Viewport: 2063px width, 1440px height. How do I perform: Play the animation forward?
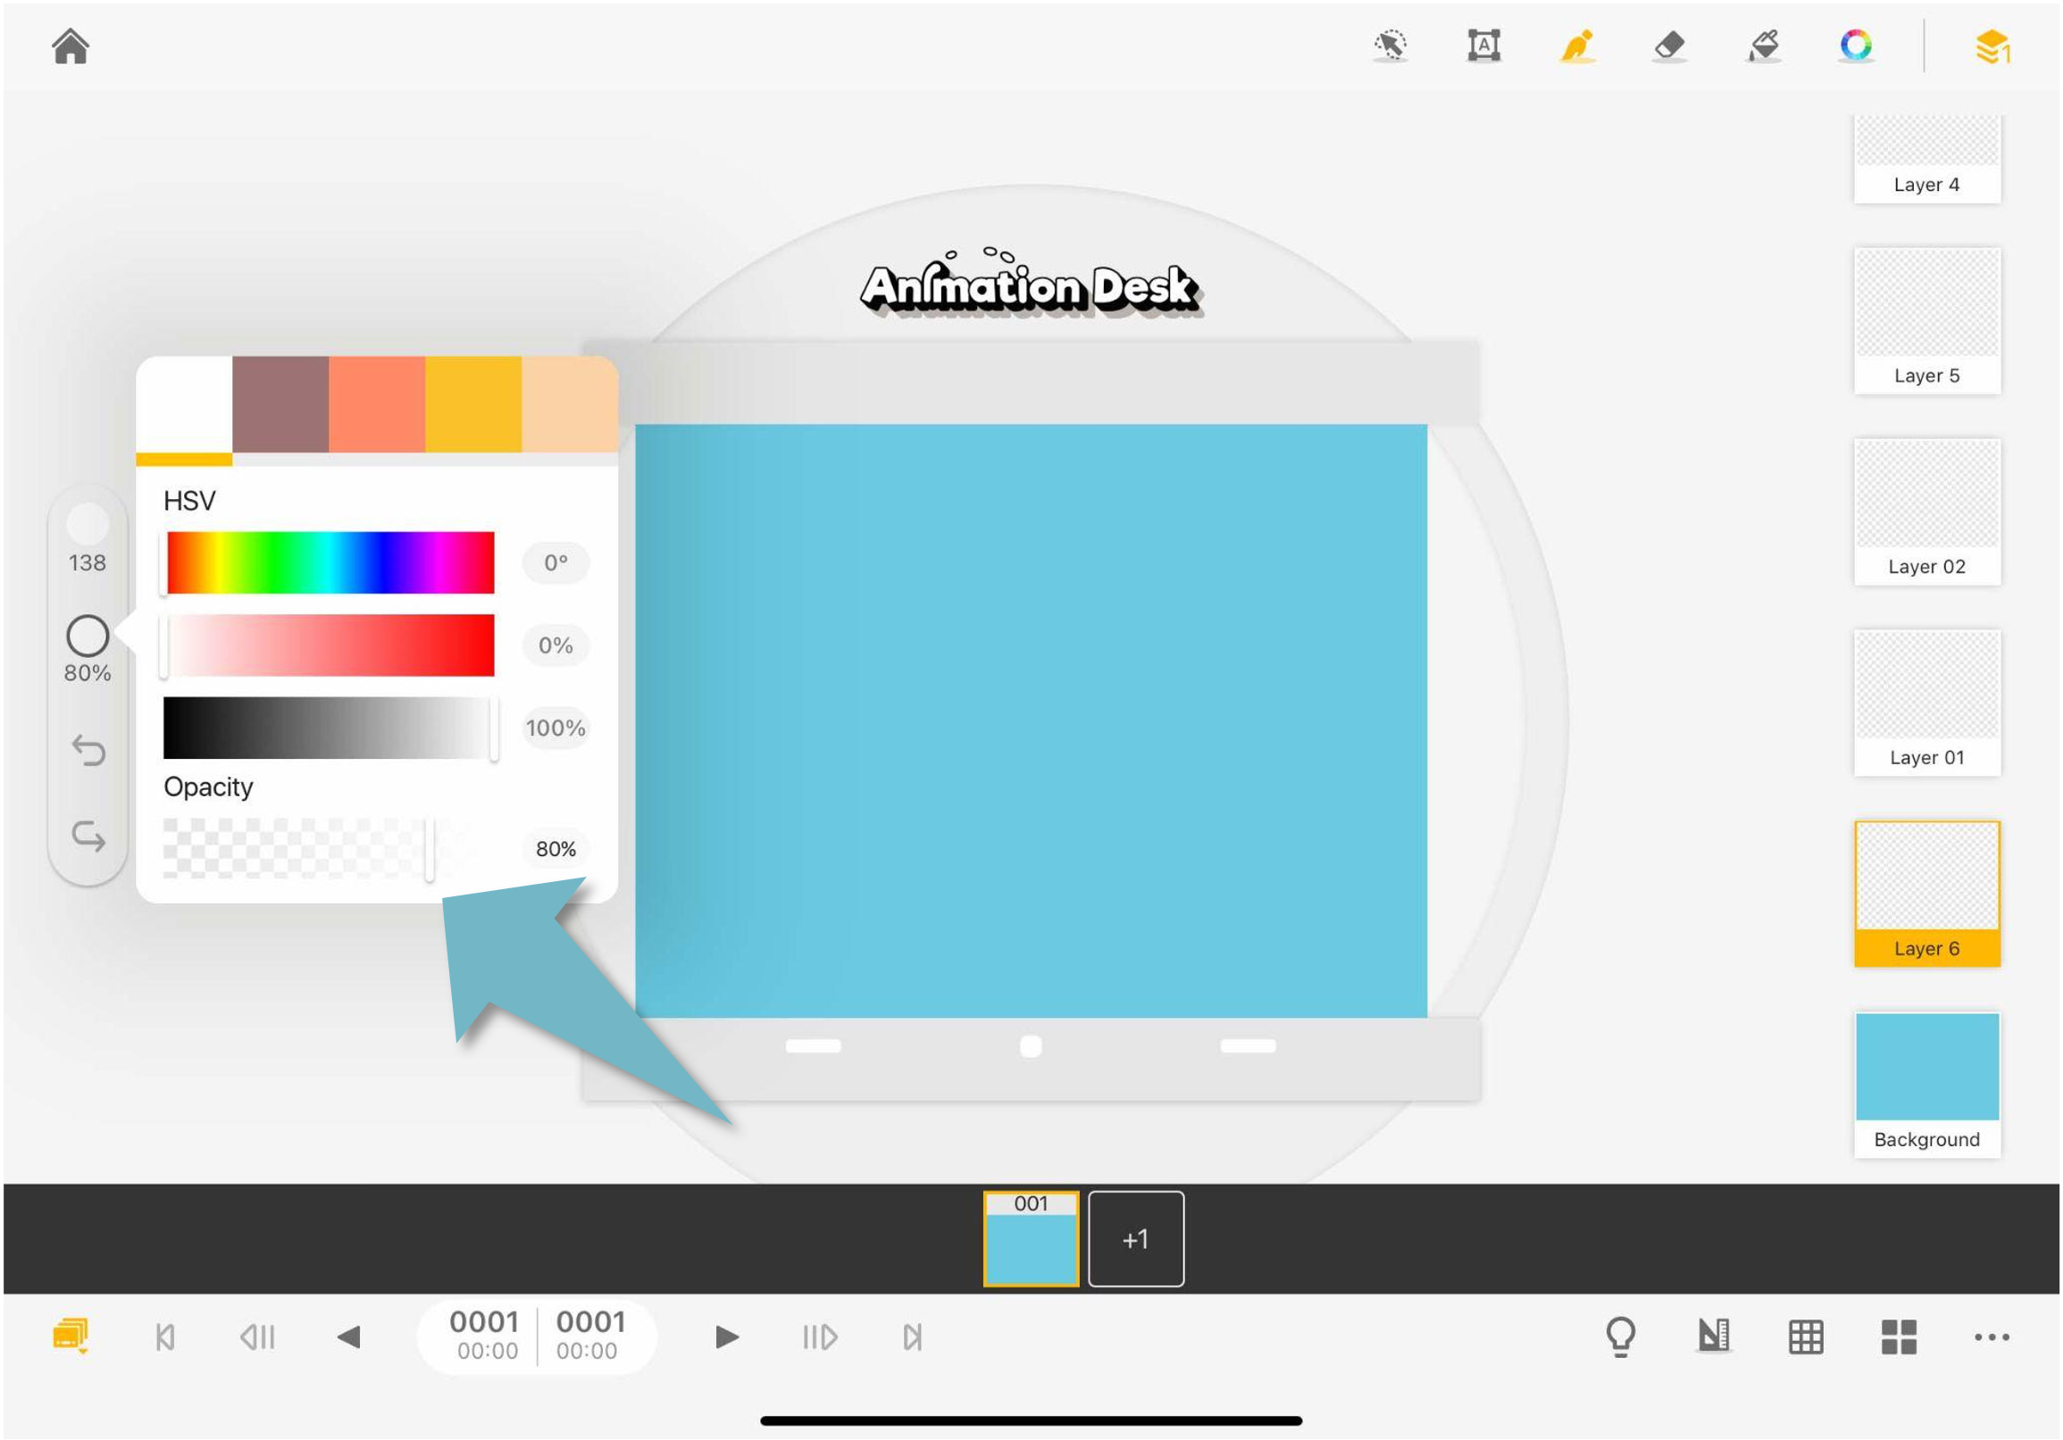coord(727,1336)
